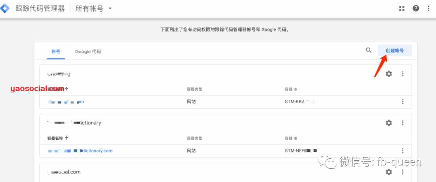436x182 pixels.
Task: Open more options for dictionary account
Action: (x=402, y=123)
